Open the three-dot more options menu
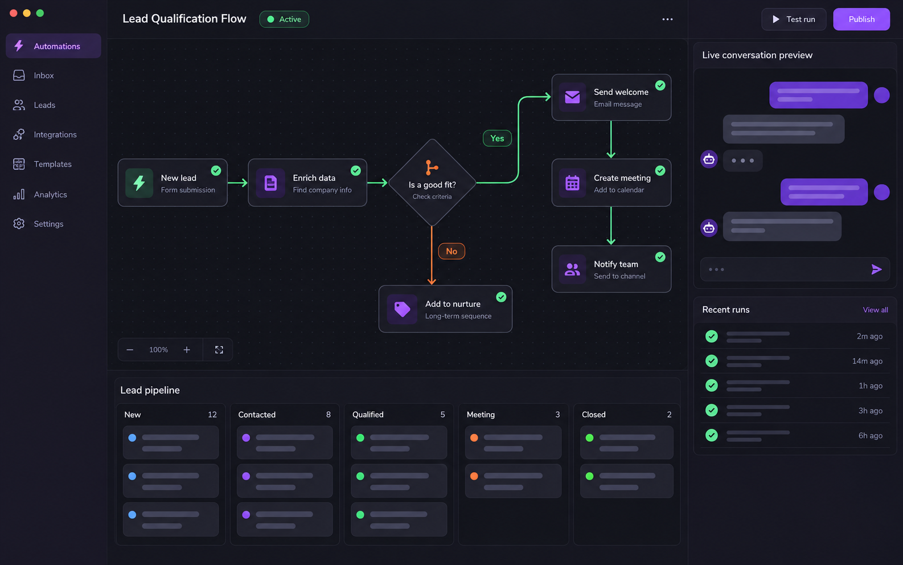Image resolution: width=903 pixels, height=565 pixels. click(667, 19)
